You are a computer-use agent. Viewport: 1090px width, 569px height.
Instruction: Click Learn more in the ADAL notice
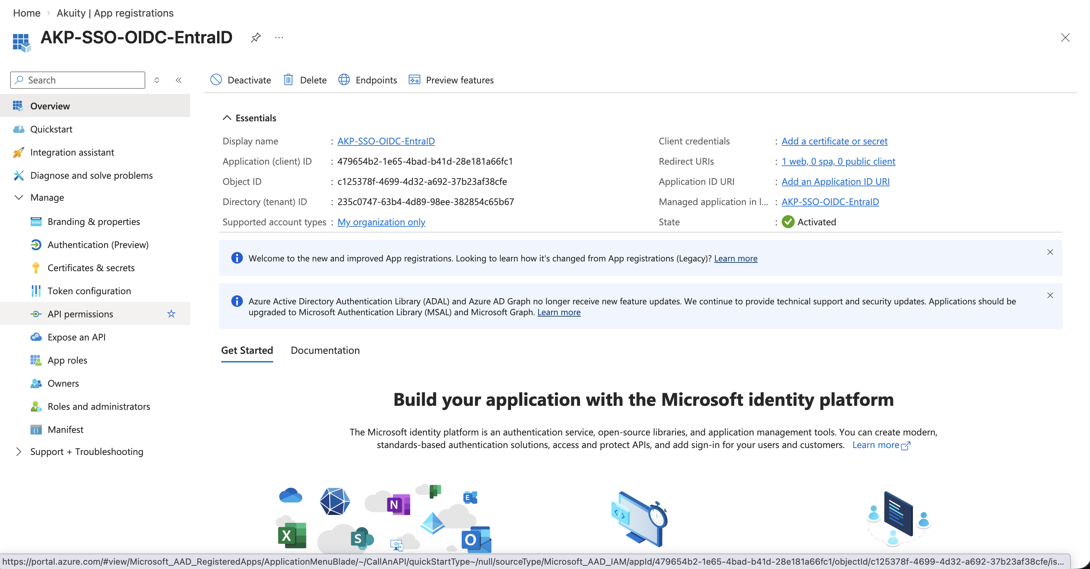tap(558, 312)
